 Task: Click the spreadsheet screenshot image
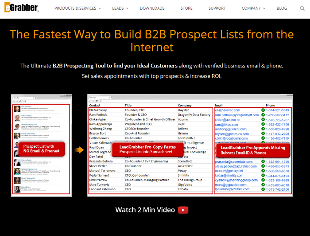click(x=190, y=146)
